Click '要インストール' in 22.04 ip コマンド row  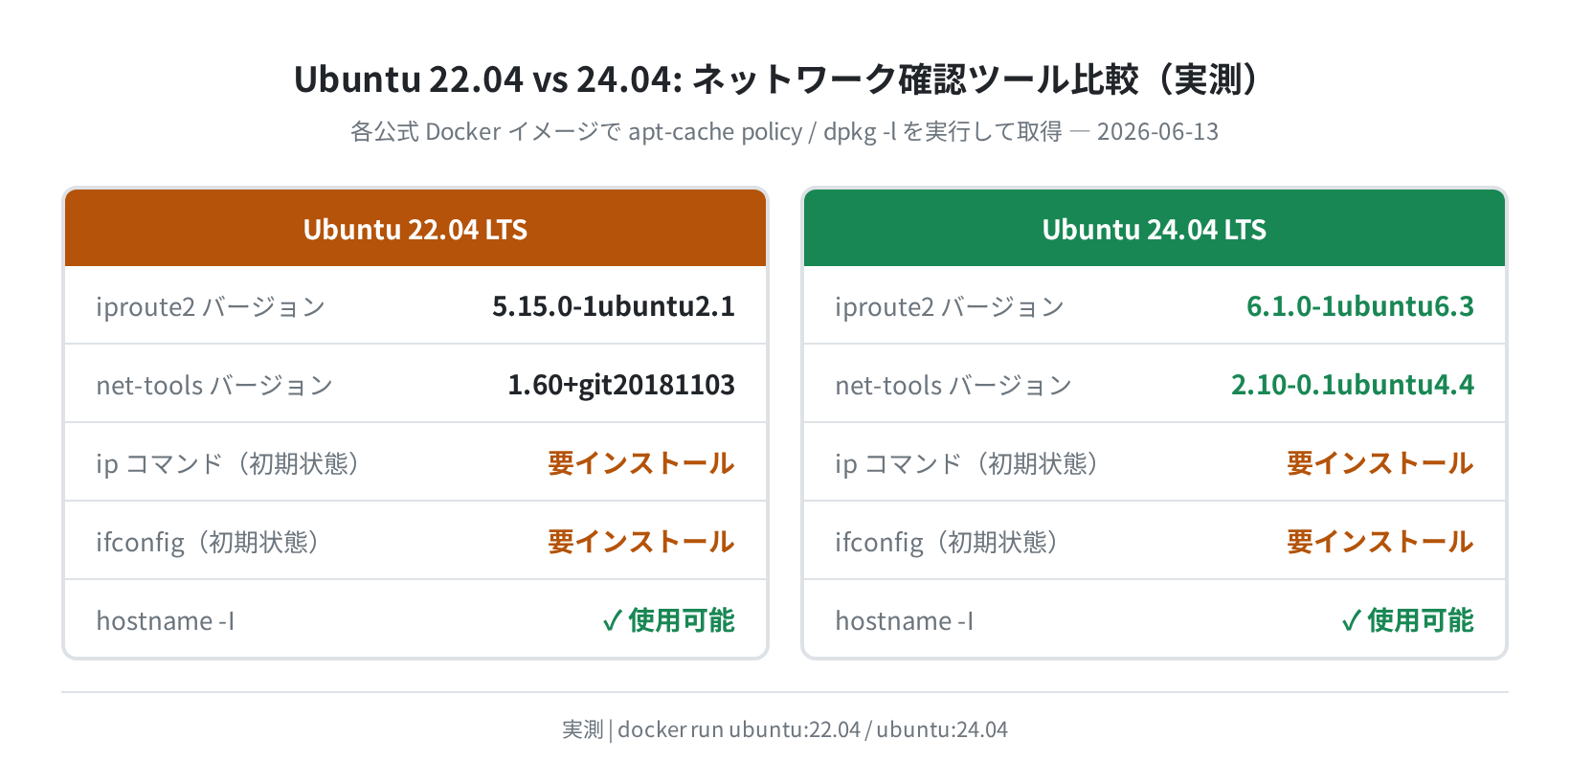[641, 463]
